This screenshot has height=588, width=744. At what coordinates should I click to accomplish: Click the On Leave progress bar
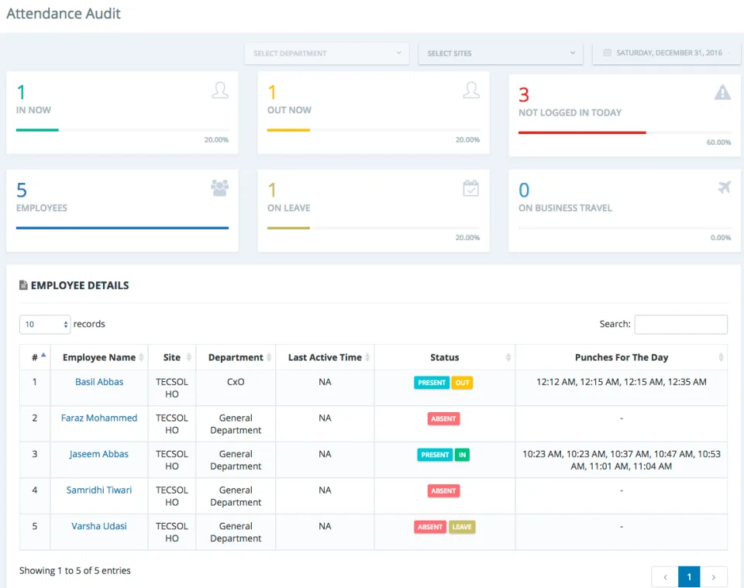pos(288,228)
